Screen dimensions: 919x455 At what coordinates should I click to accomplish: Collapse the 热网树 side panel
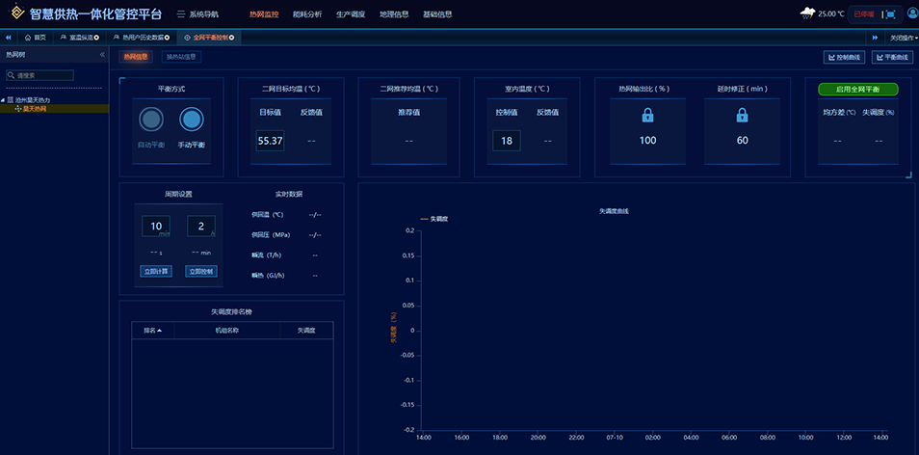click(102, 55)
